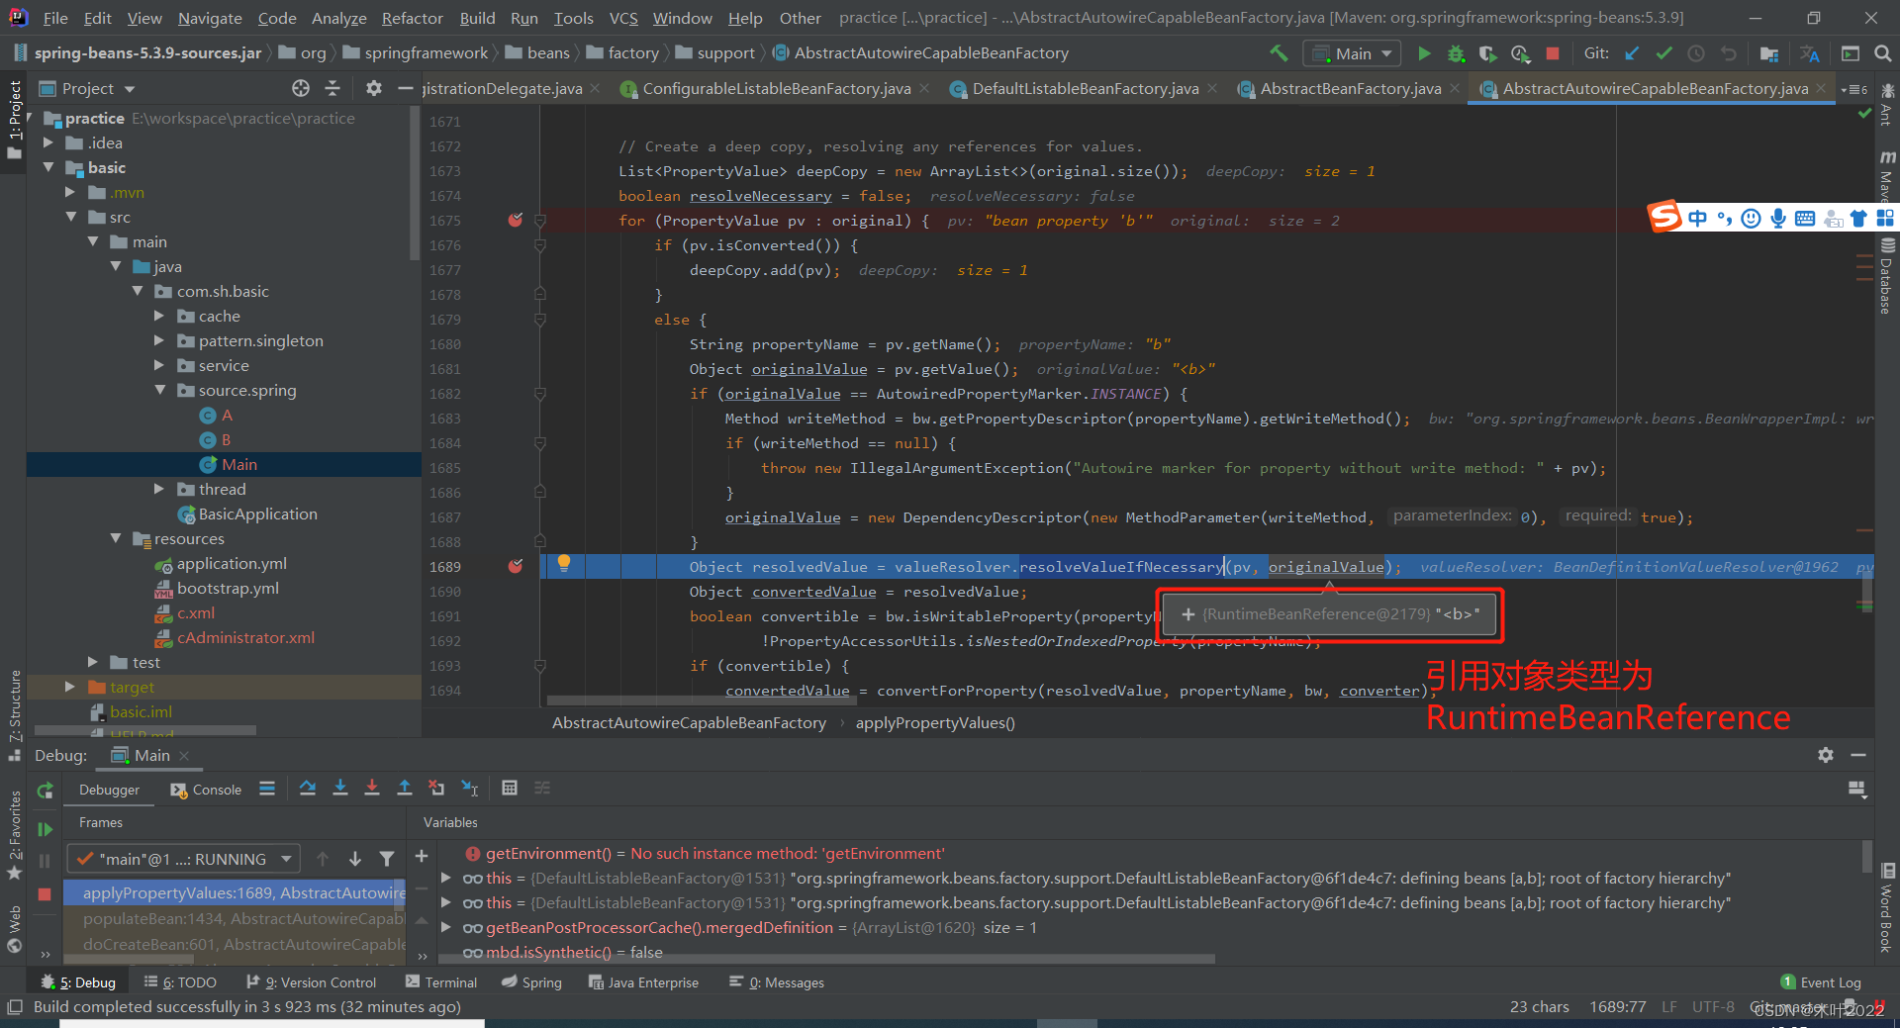Click the Step Into debugger icon
Image resolution: width=1900 pixels, height=1028 pixels.
click(x=340, y=789)
